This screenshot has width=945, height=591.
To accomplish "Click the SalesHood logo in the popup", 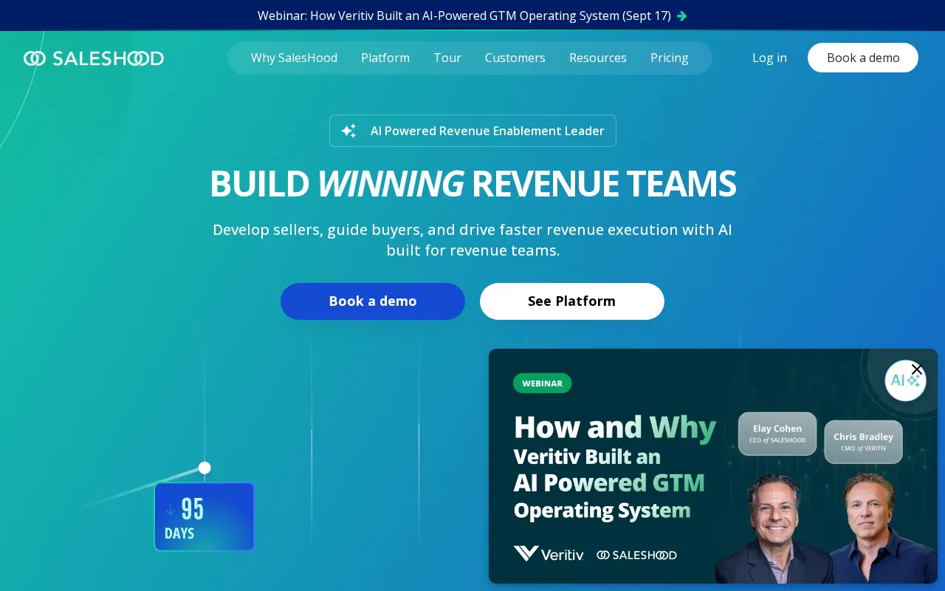I will tap(636, 555).
